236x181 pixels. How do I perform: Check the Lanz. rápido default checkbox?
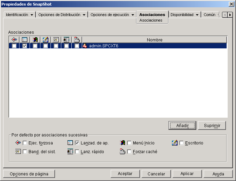point(77,152)
